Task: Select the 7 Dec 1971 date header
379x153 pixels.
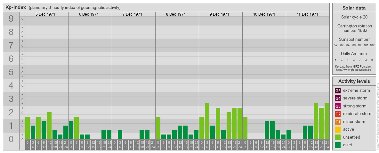Action: click(x=132, y=14)
